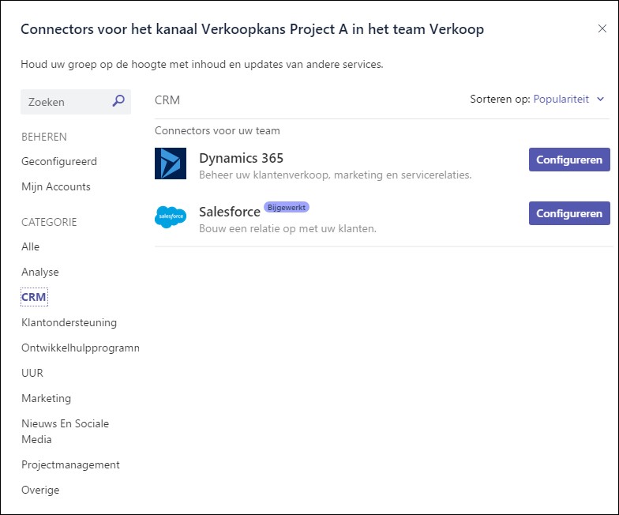Open Mijn Accounts section
The image size is (619, 515).
click(x=56, y=186)
